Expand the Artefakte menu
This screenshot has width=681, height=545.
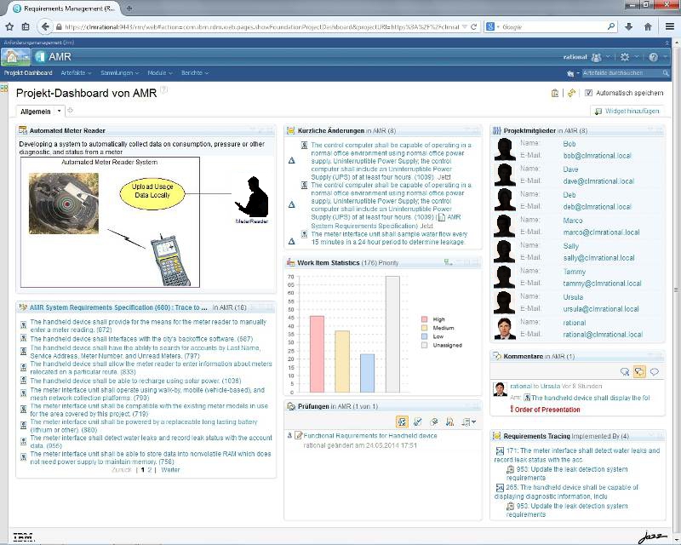[x=76, y=73]
